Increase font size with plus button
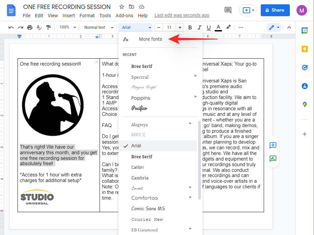The image size is (314, 235). click(x=180, y=27)
